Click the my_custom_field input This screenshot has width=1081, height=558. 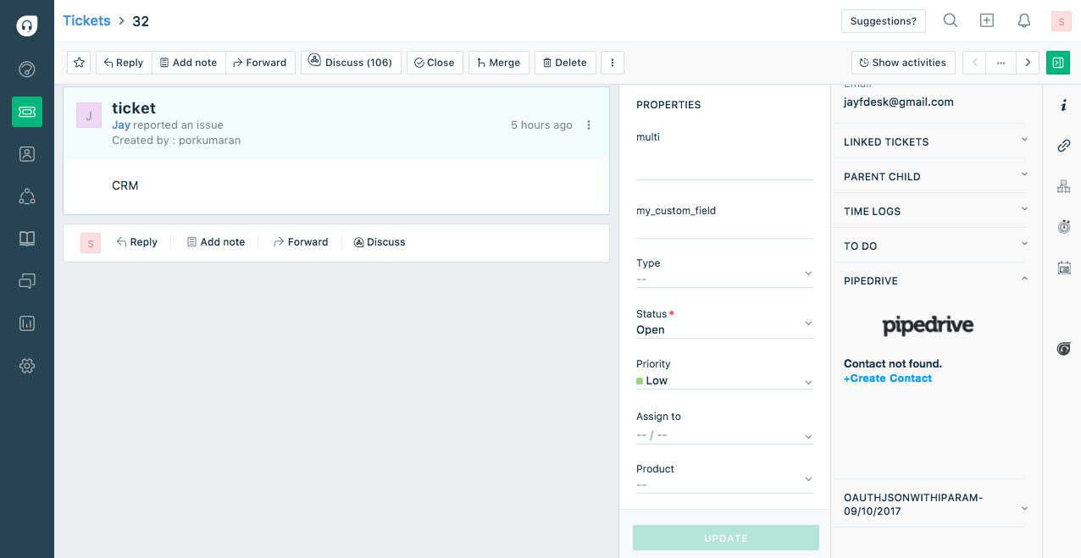pyautogui.click(x=724, y=229)
